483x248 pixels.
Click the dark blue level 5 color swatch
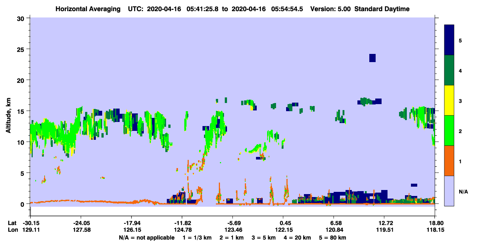449,40
